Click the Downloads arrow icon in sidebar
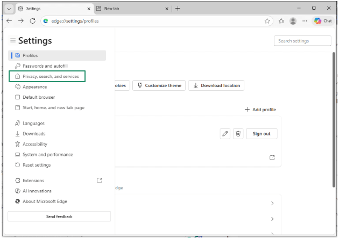This screenshot has width=339, height=238. 18,134
